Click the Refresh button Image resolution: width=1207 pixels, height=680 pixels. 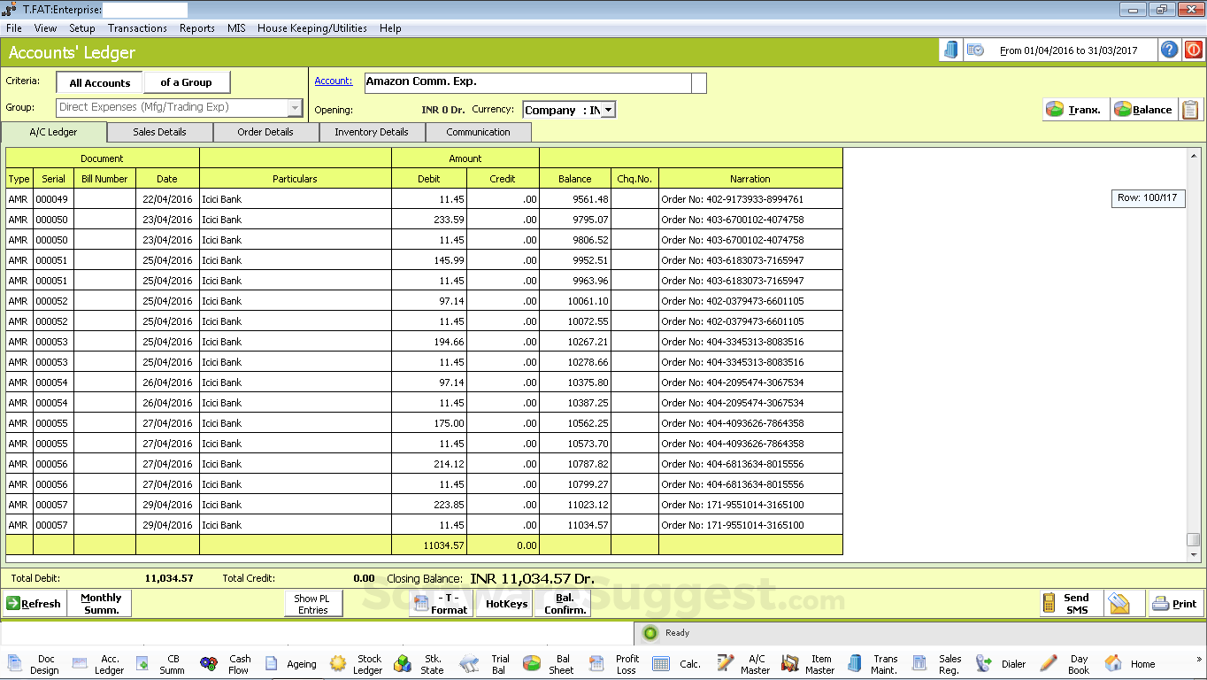34,604
